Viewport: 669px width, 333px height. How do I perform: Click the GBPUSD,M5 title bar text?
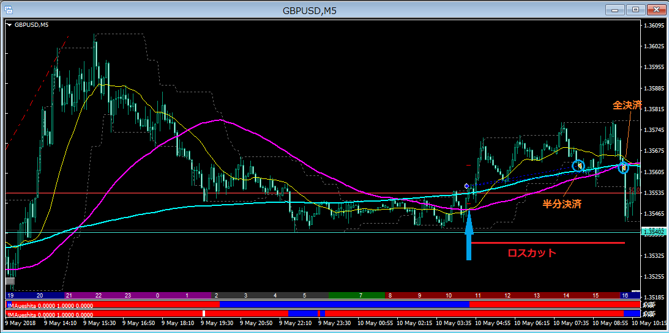310,10
